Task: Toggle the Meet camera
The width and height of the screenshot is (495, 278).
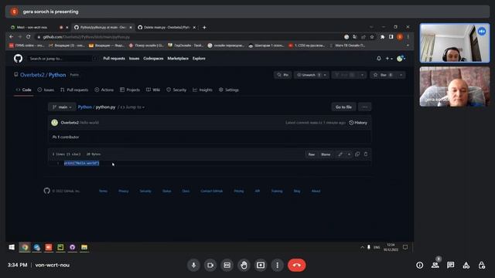Action: point(210,265)
